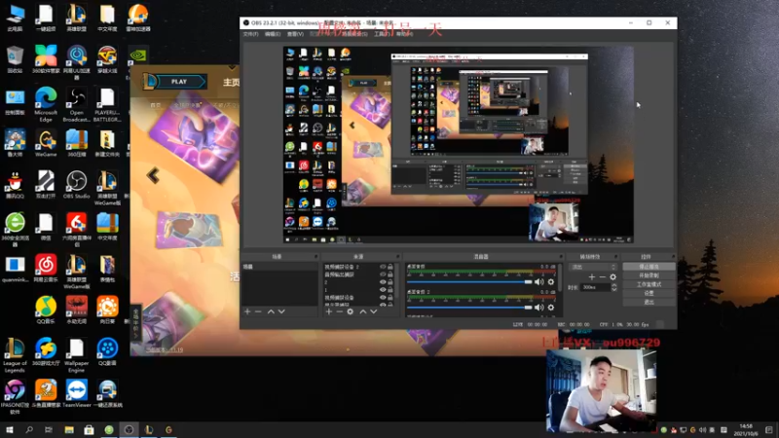Click 停止推流 stop streaming button
Image resolution: width=779 pixels, height=438 pixels.
[x=649, y=267]
